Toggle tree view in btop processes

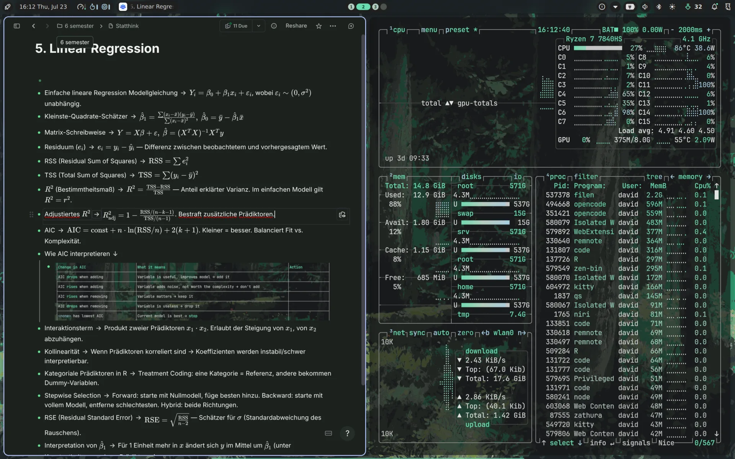[x=654, y=177]
